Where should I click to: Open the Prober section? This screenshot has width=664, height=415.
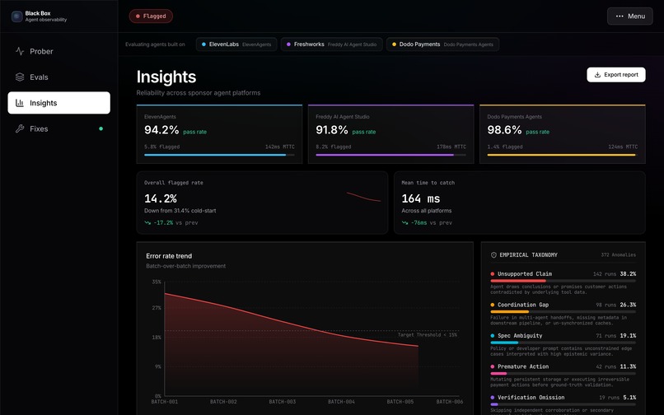[58, 51]
